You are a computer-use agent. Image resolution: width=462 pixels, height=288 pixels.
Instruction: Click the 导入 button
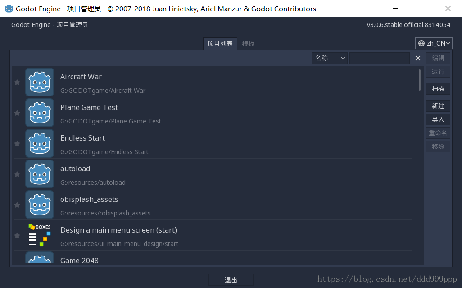pos(438,119)
